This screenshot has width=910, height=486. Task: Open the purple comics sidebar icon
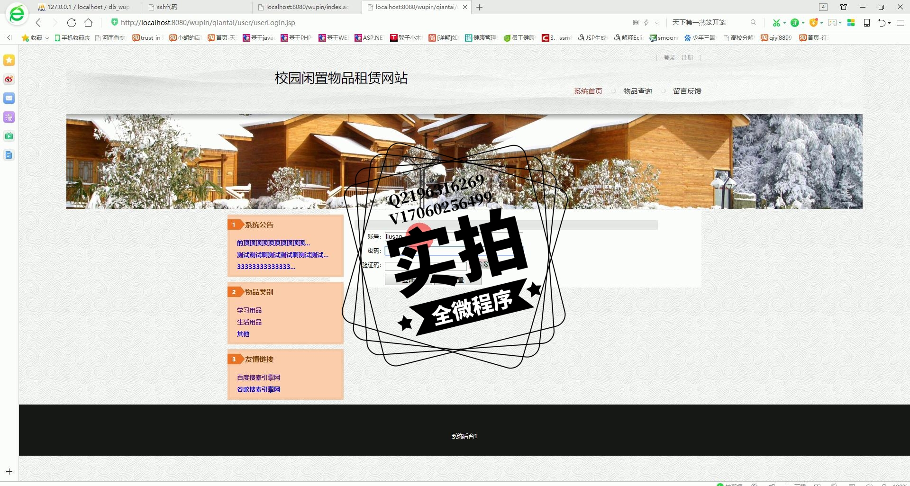pyautogui.click(x=9, y=117)
